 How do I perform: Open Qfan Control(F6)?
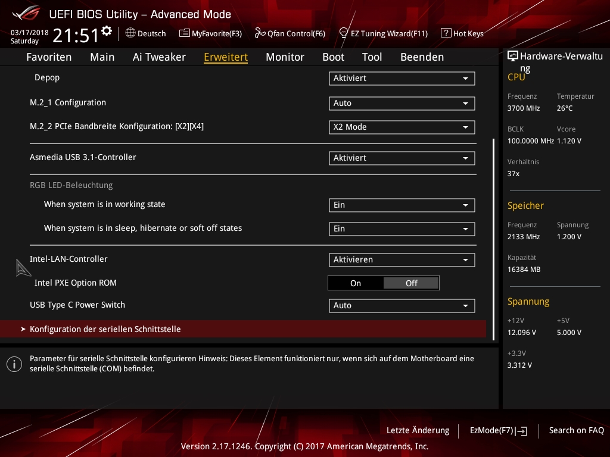[290, 33]
